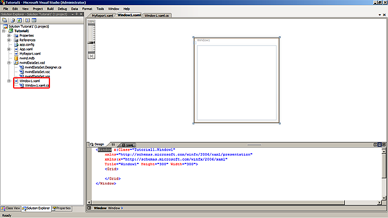Collapse the nwindDataSet.xsd node
The image size is (388, 218).
click(9, 63)
